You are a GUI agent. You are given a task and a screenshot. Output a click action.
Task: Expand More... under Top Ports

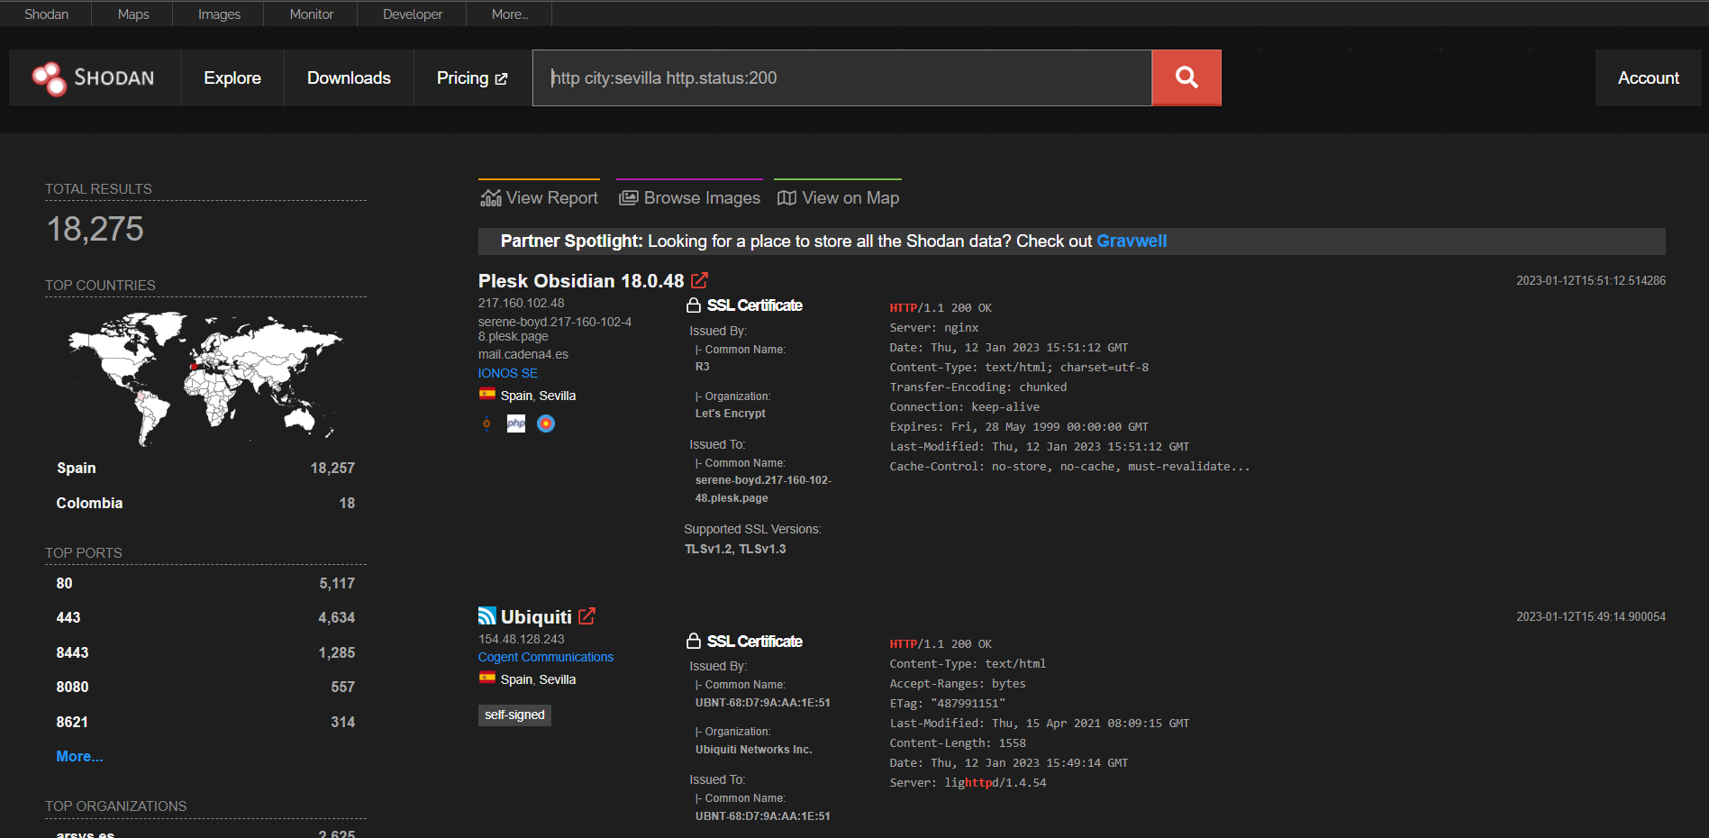click(x=79, y=757)
